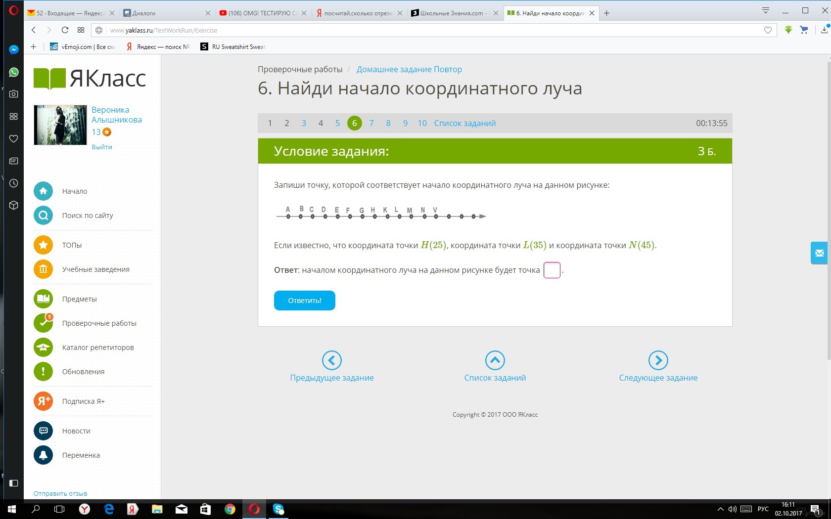
Task: Switch to the посчитай, сколько отрезков tab
Action: tap(358, 13)
